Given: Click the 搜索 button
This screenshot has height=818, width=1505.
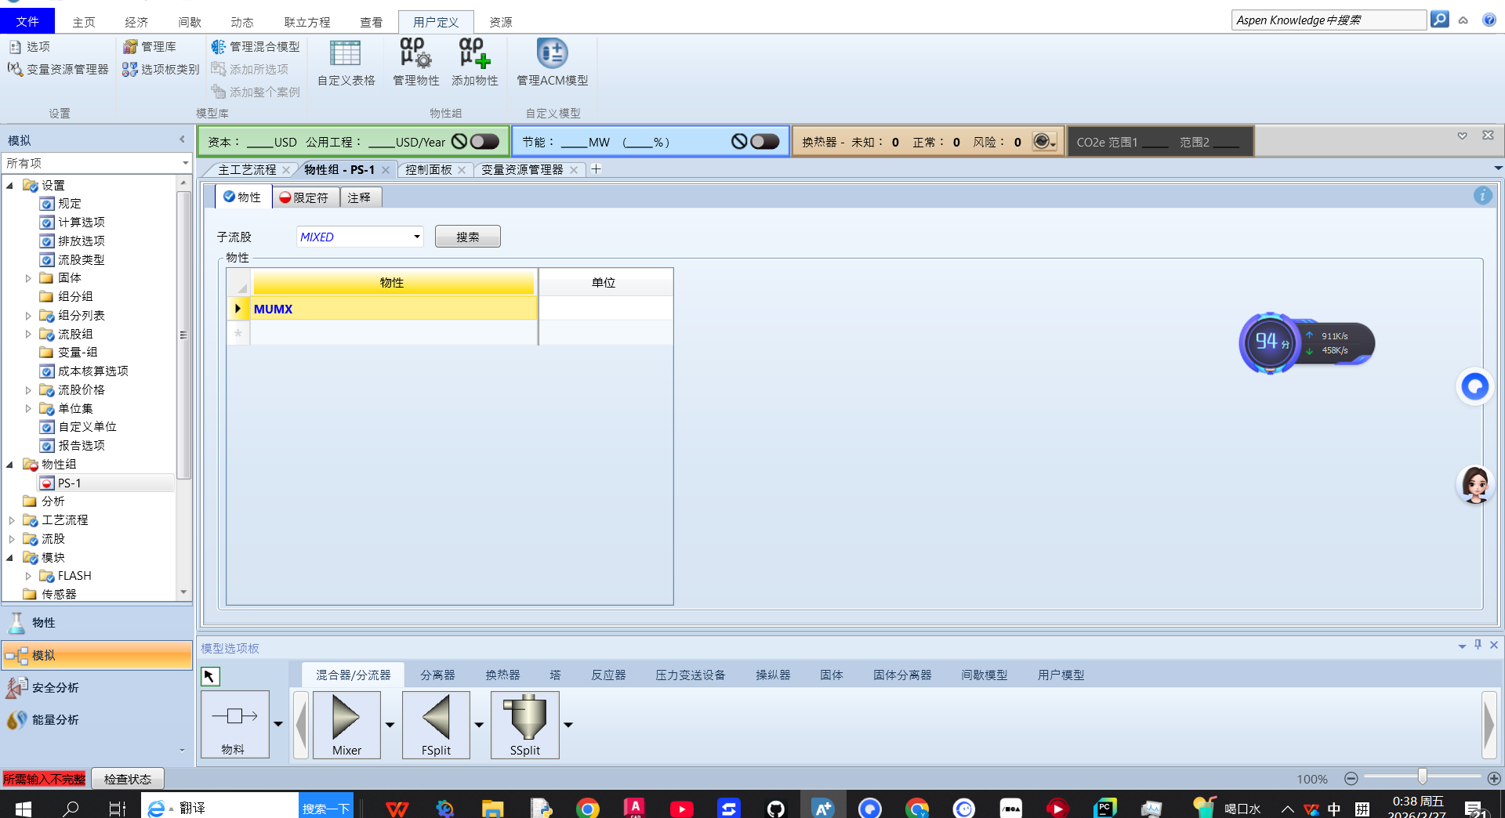Looking at the screenshot, I should click(467, 237).
